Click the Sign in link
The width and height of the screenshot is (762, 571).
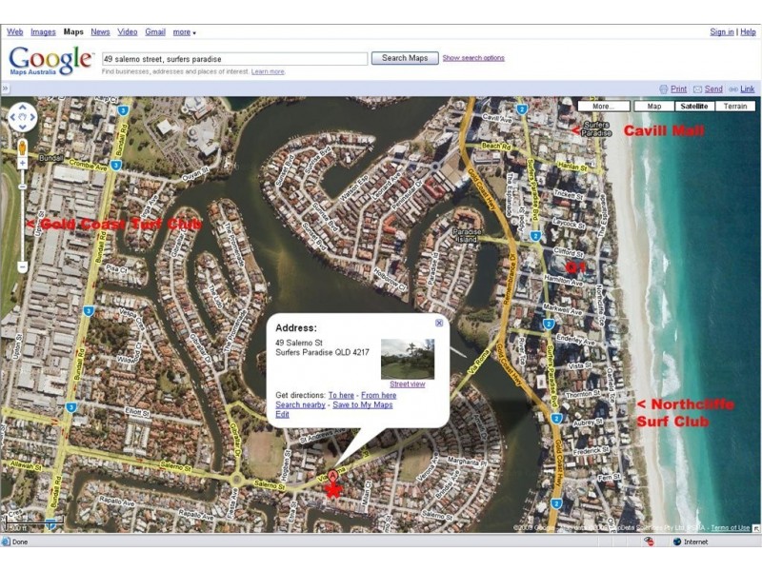coord(722,32)
